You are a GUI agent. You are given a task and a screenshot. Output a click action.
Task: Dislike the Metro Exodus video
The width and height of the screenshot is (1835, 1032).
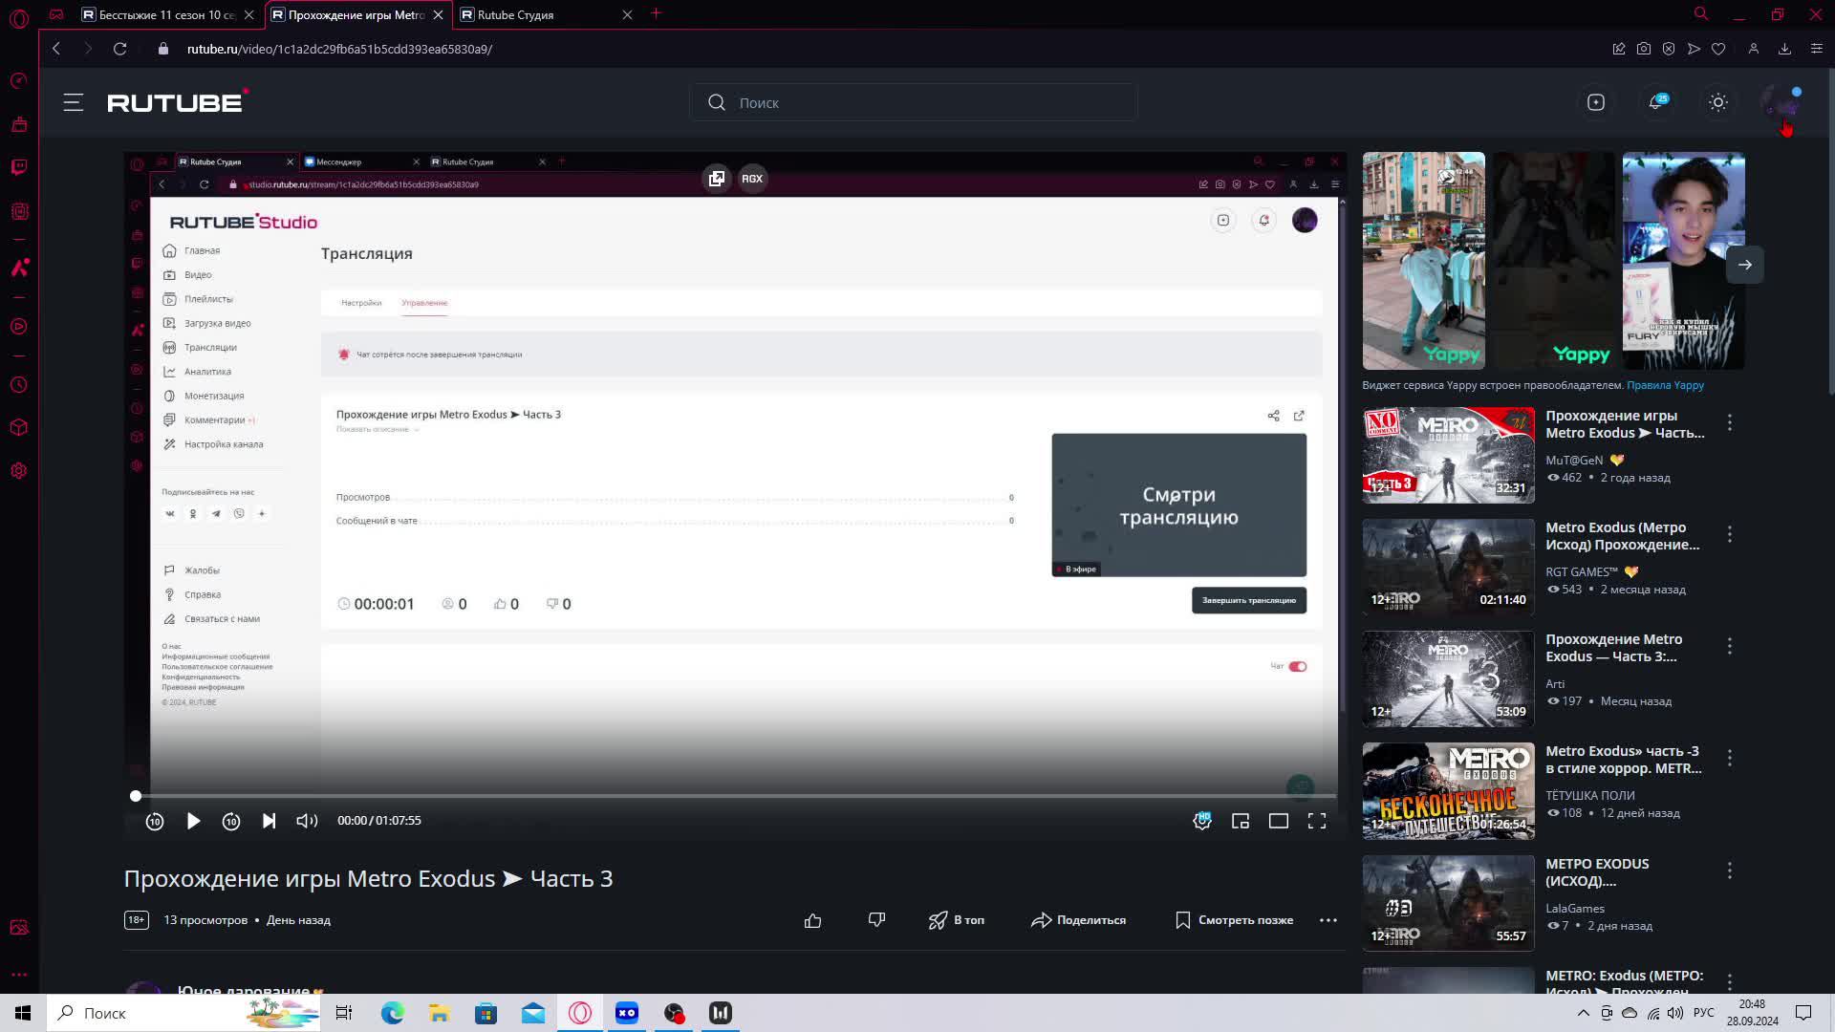pyautogui.click(x=876, y=920)
